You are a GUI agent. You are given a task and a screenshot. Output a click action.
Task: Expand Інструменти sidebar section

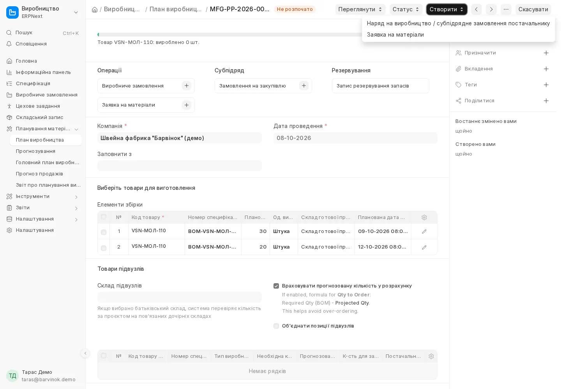coord(76,197)
